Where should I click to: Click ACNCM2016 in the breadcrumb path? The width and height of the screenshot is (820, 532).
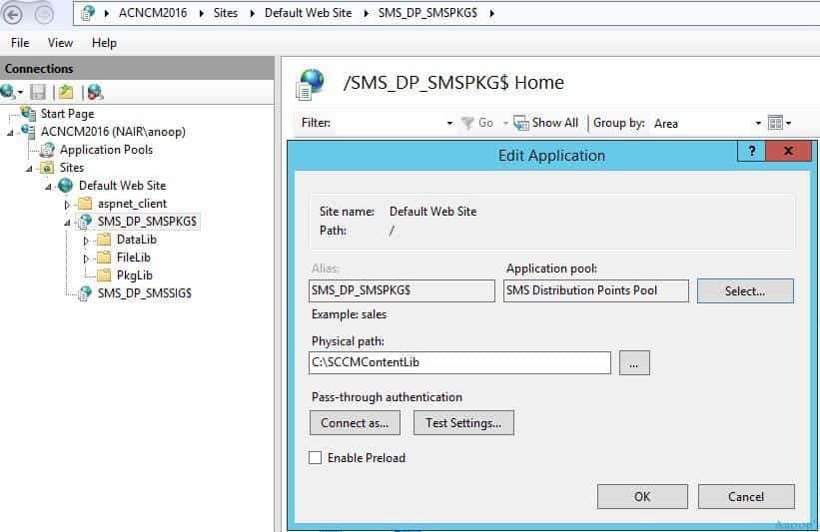[x=153, y=13]
